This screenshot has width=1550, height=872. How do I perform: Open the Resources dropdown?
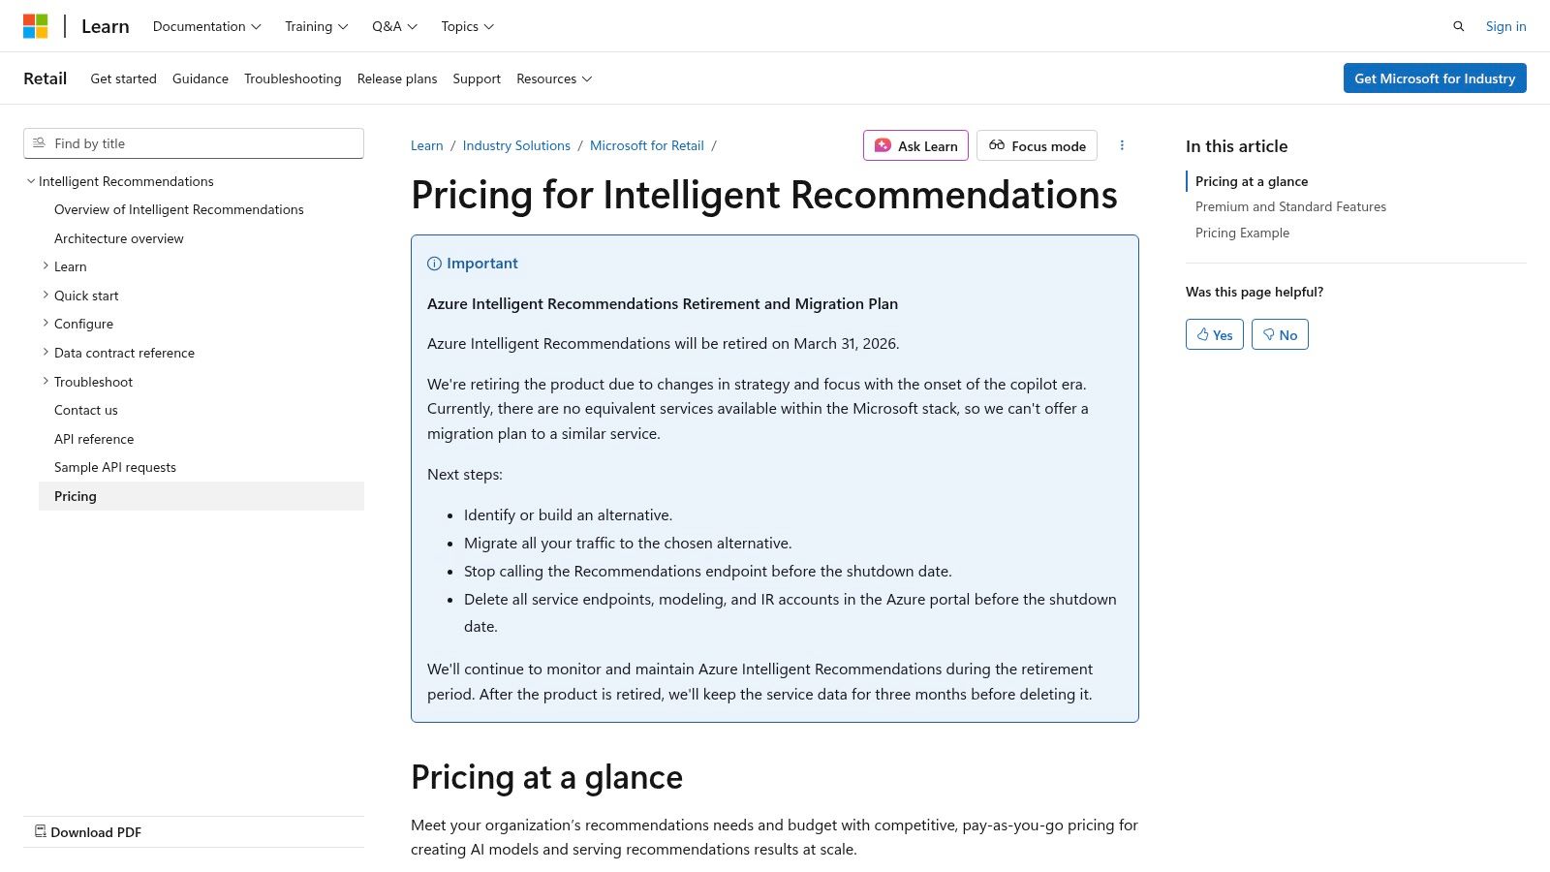tap(553, 78)
